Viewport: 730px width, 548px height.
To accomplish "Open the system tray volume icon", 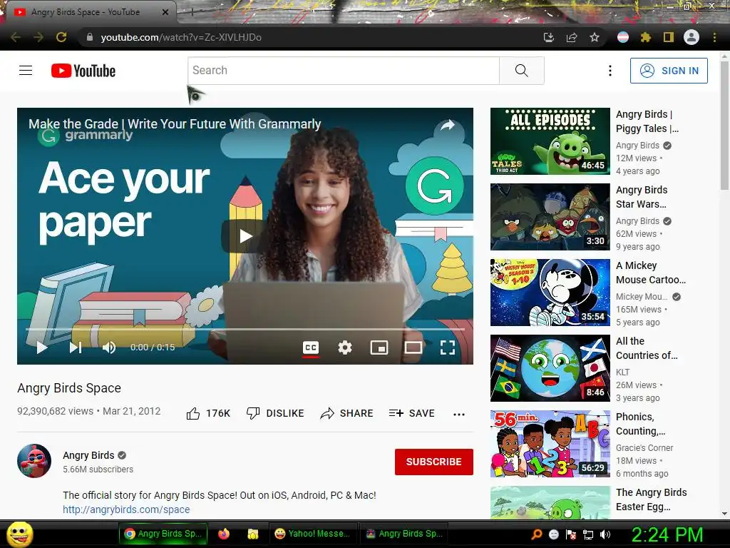I will 605,534.
